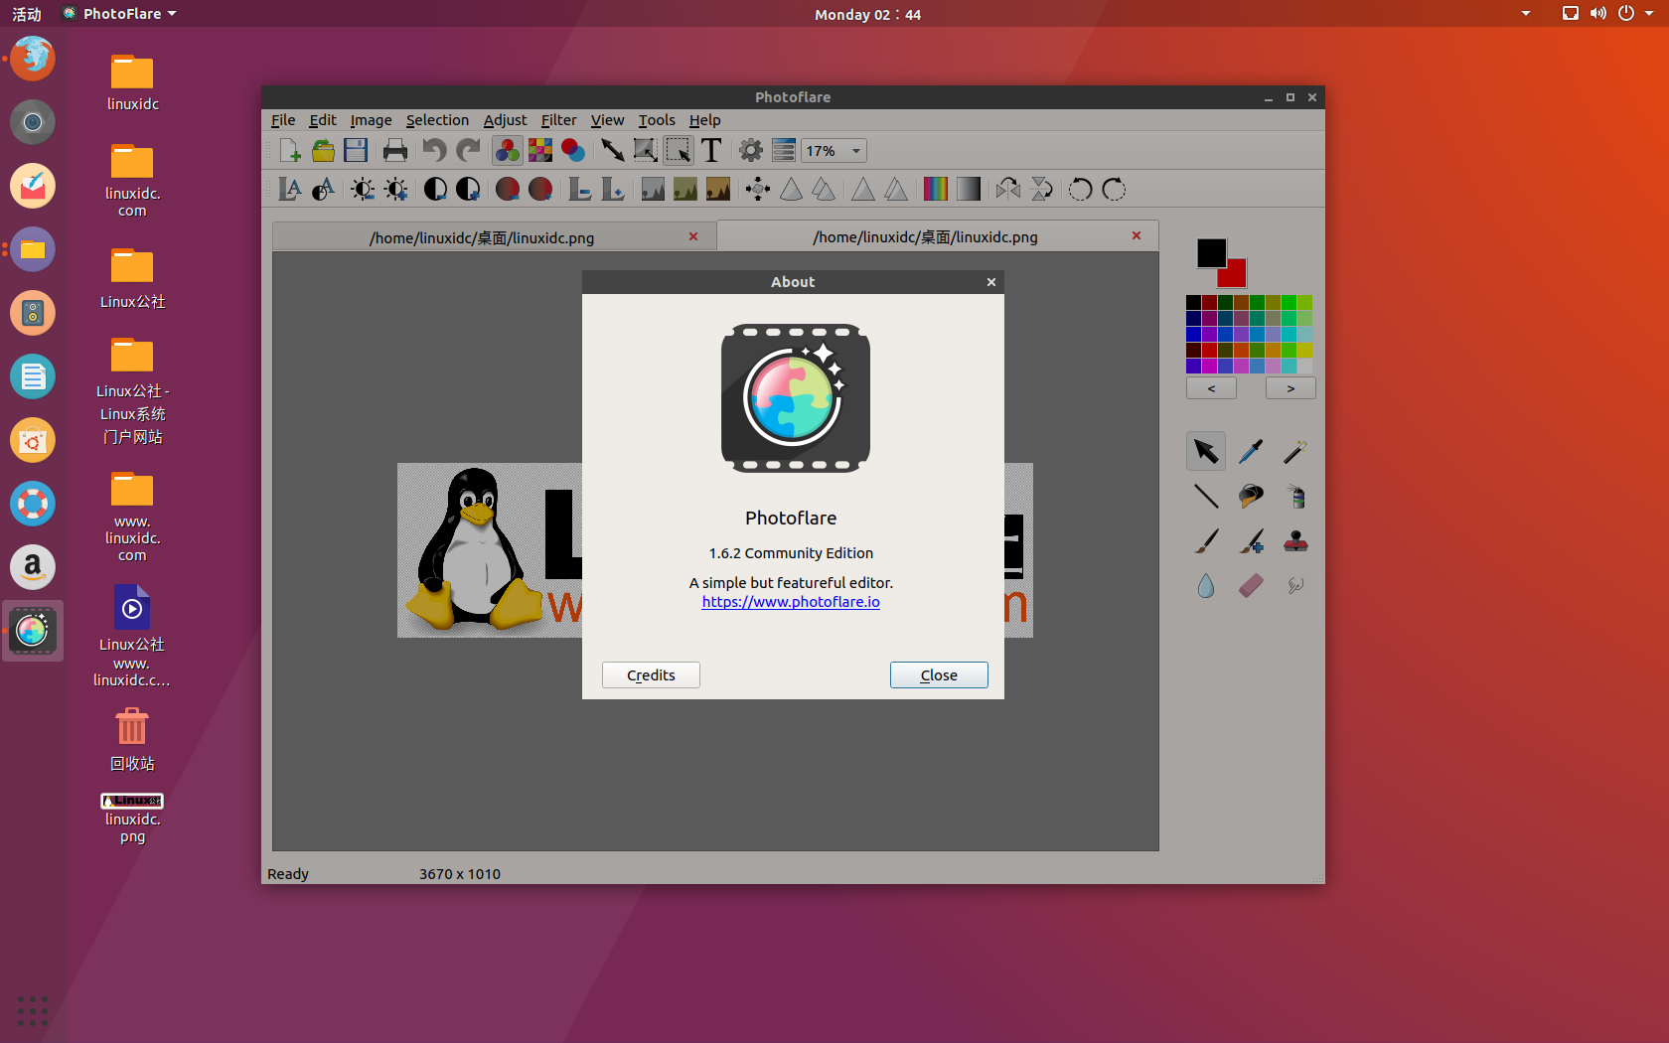Open the Filter menu
The image size is (1669, 1043).
558,120
